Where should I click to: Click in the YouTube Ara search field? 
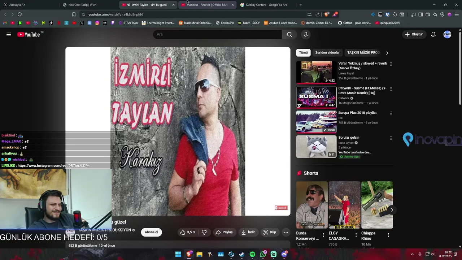click(x=218, y=34)
